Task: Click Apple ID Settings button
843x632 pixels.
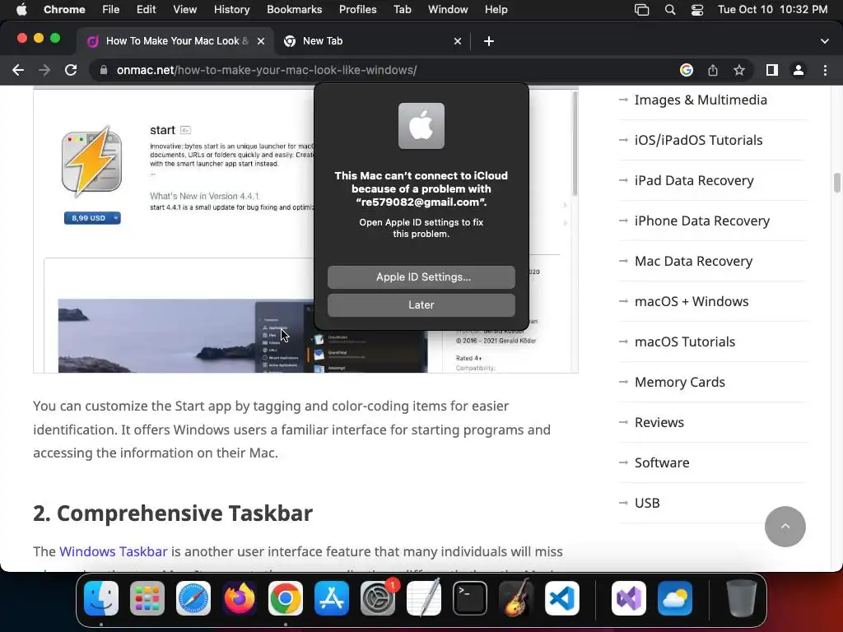Action: pos(421,276)
